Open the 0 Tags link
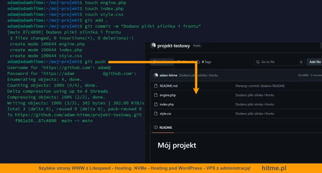Screen dimensions: 322x173 (206, 62)
